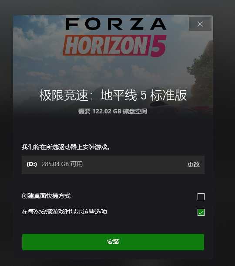Select the (D:) drive label
Screen dimensions: 235x266
32,164
